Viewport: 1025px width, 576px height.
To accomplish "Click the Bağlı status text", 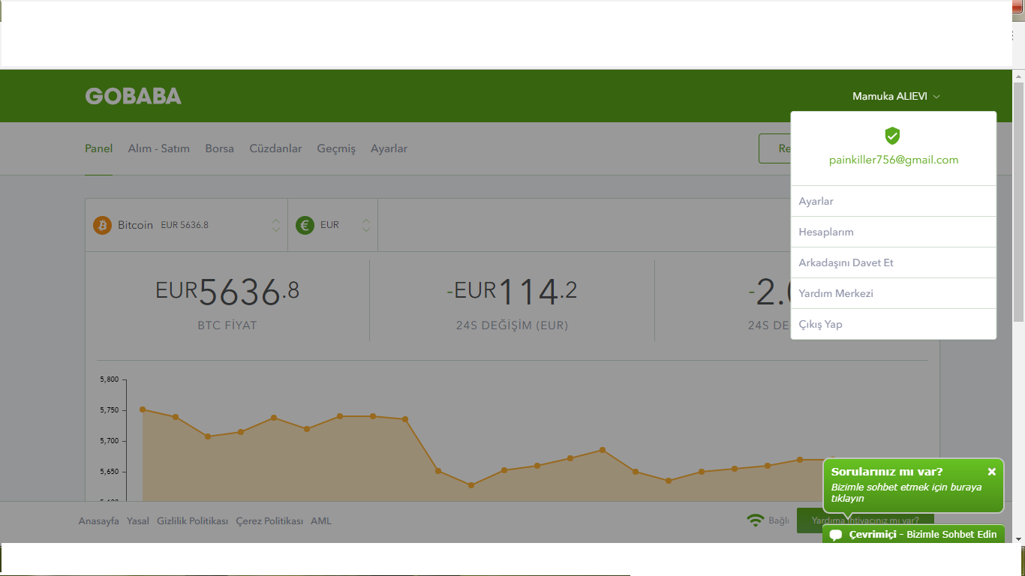I will coord(779,520).
